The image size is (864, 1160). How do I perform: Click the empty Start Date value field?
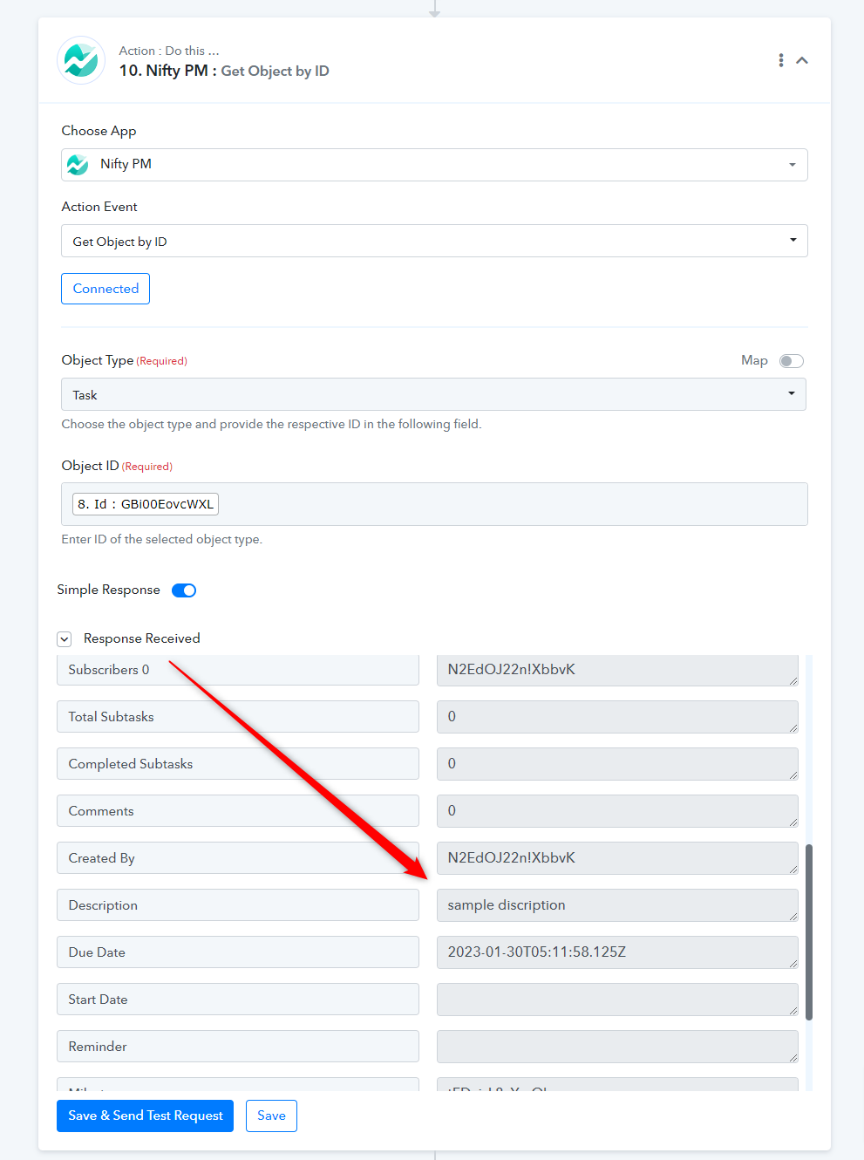click(617, 1000)
